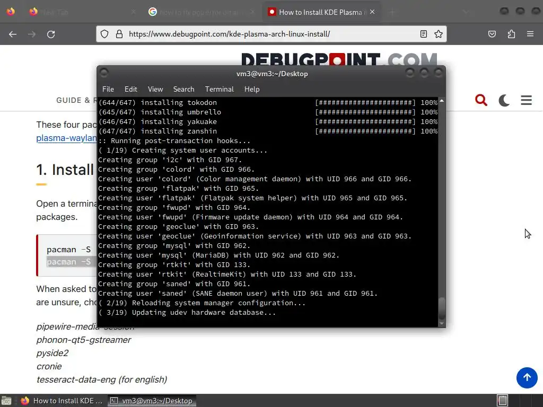Viewport: 543px width, 407px height.
Task: Click the padlock site security icon
Action: [119, 34]
